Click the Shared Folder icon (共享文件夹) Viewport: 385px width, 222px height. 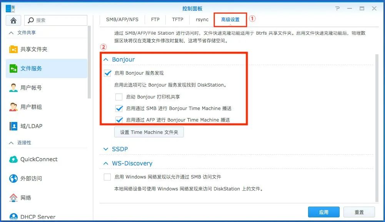[13, 49]
